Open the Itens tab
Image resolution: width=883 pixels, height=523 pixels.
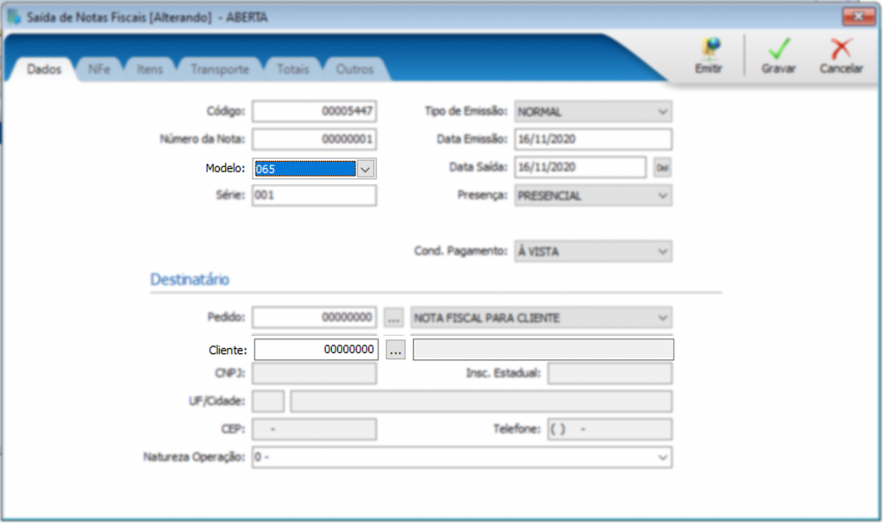click(149, 70)
